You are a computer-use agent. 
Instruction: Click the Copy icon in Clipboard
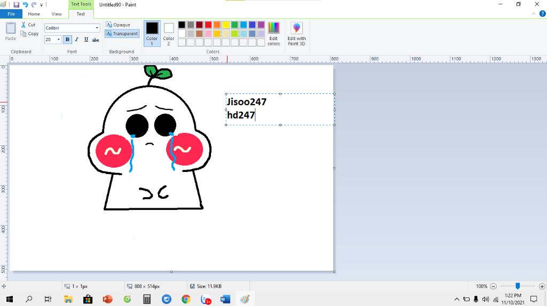click(x=24, y=34)
